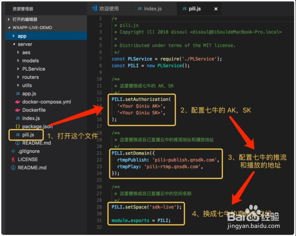The width and height of the screenshot is (296, 236).
Task: Open the LICENSE file
Action: 28,159
